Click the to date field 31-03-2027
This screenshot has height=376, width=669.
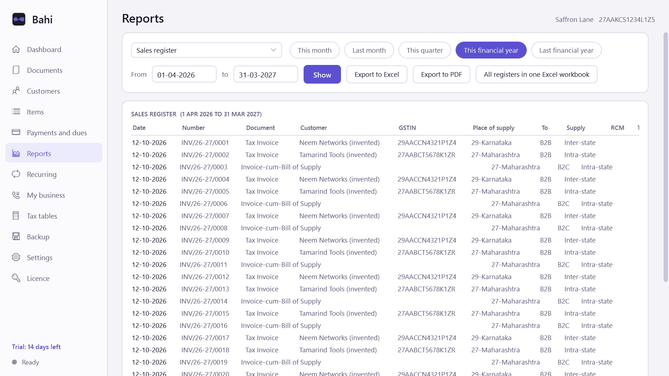coord(266,75)
